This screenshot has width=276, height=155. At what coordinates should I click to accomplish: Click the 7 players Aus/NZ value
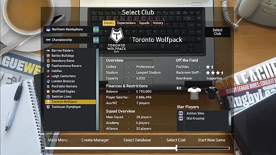[x=143, y=103]
